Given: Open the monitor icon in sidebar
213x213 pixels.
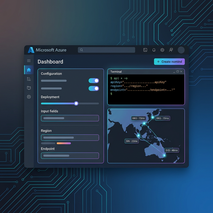Looking at the screenshot, I should [x=29, y=88].
